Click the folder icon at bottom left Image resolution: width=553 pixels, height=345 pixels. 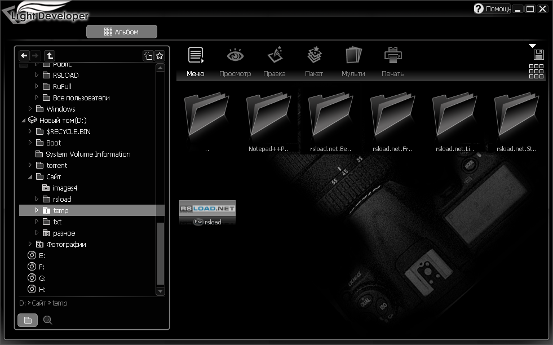(28, 320)
